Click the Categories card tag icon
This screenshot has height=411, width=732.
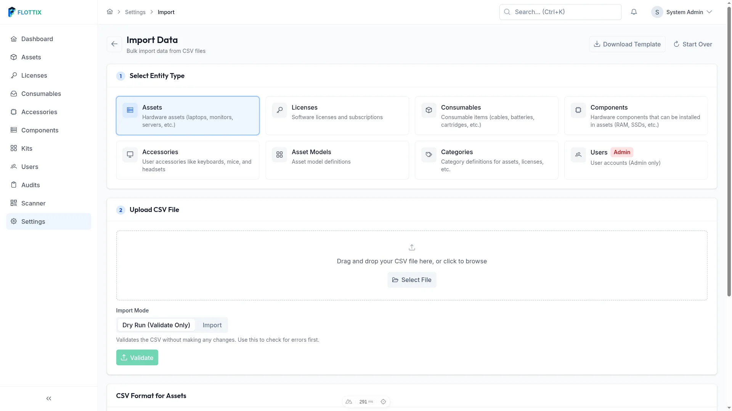pos(429,155)
